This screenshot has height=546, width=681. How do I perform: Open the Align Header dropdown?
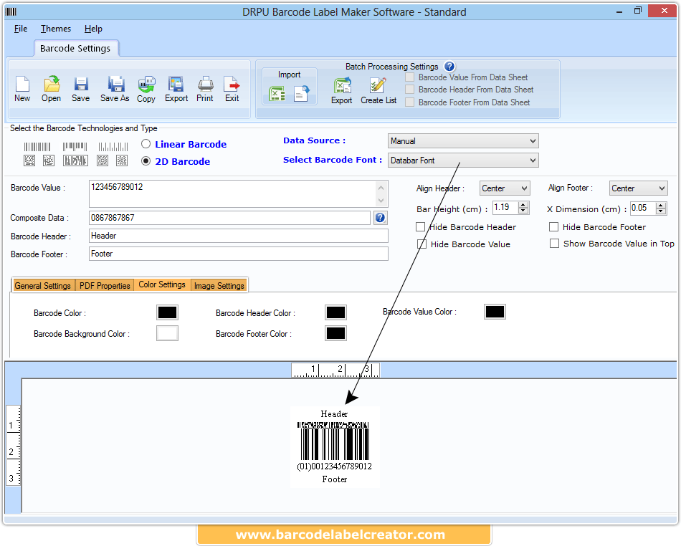click(505, 188)
